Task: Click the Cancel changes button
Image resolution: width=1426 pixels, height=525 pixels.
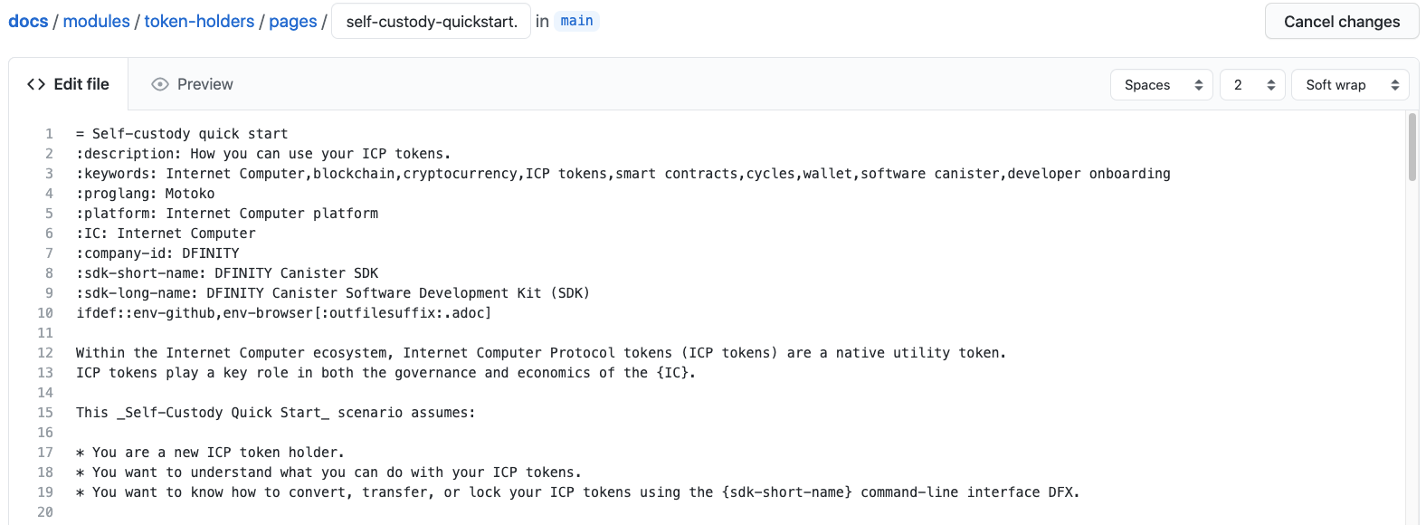Action: point(1342,21)
